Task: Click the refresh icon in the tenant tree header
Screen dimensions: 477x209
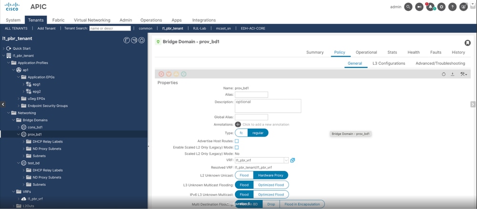Action: tap(141, 40)
